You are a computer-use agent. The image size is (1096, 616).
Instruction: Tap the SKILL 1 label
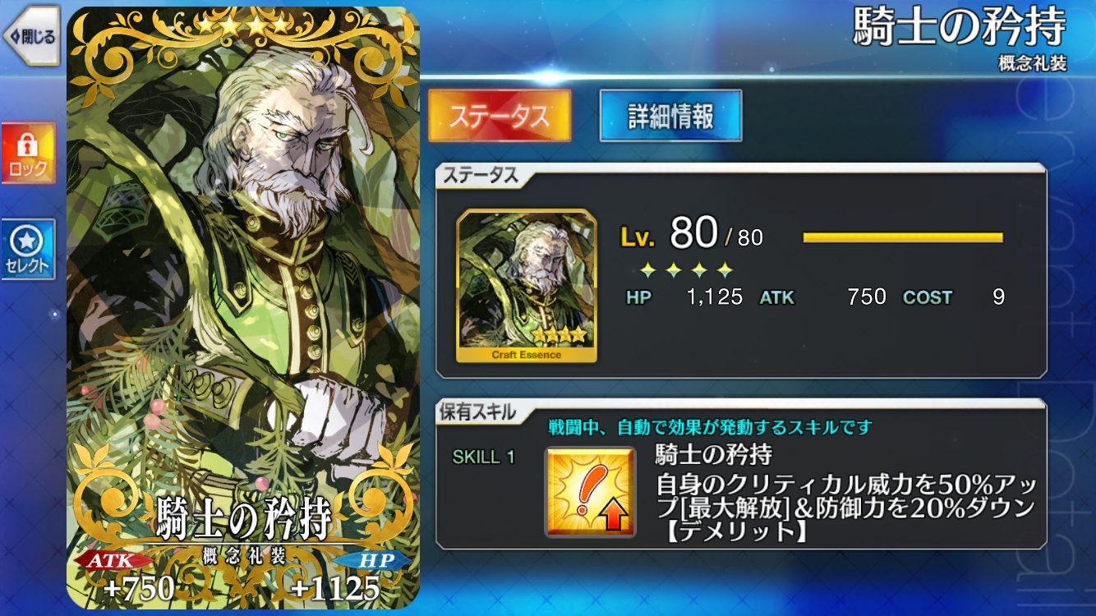click(484, 457)
